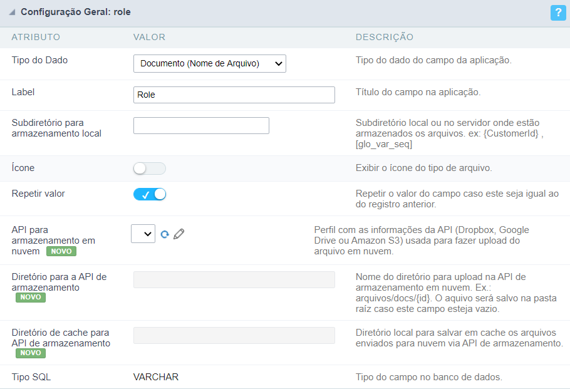Collapse the Configuração Geral section triangle

click(x=12, y=13)
